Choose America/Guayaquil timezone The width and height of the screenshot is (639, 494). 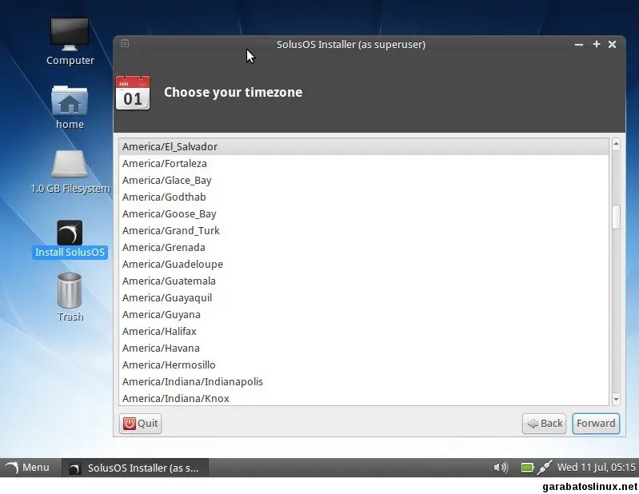[x=364, y=297]
